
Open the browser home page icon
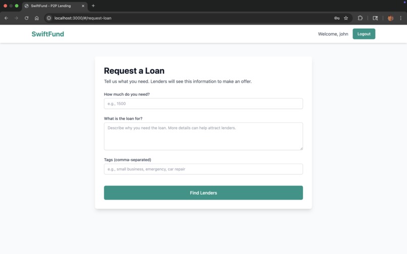36,18
